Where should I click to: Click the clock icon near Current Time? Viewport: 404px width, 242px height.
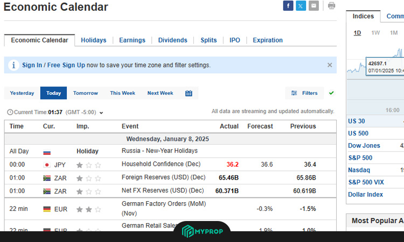(10, 112)
